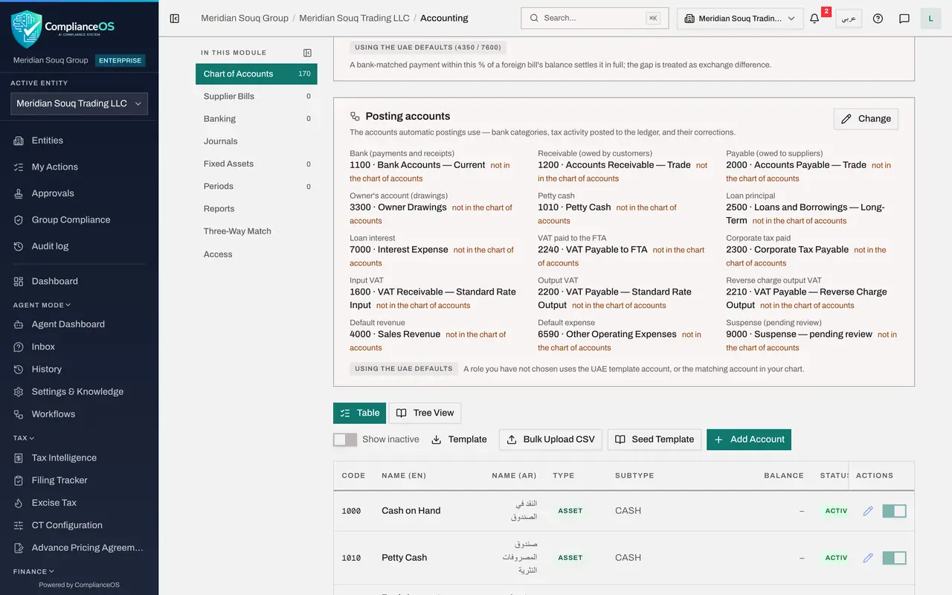The image size is (952, 595).
Task: Collapse the Agent Mode section
Action: click(42, 305)
